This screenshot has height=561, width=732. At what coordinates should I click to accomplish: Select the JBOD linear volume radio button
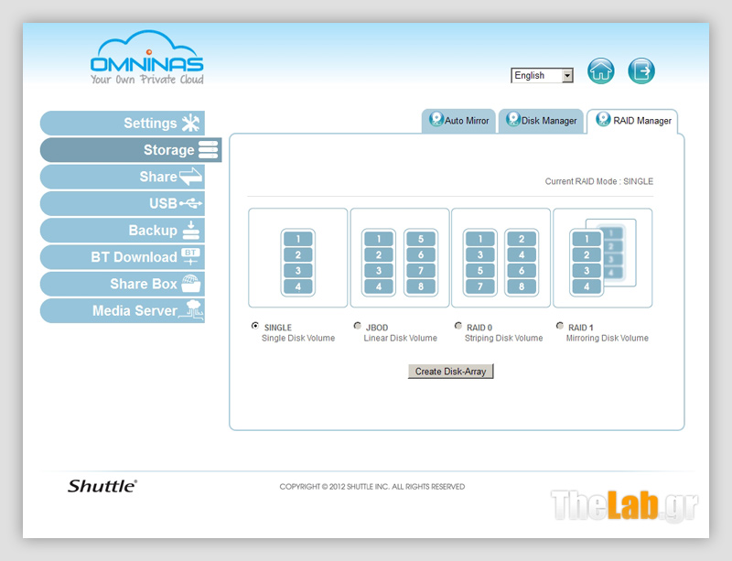[357, 326]
